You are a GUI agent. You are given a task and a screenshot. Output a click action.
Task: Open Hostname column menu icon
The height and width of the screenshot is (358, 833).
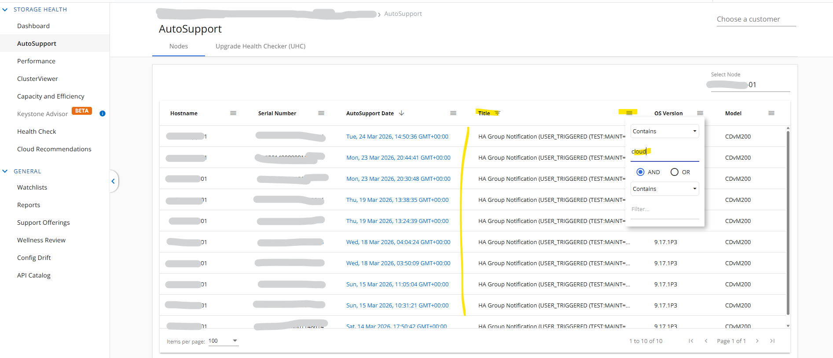click(233, 113)
